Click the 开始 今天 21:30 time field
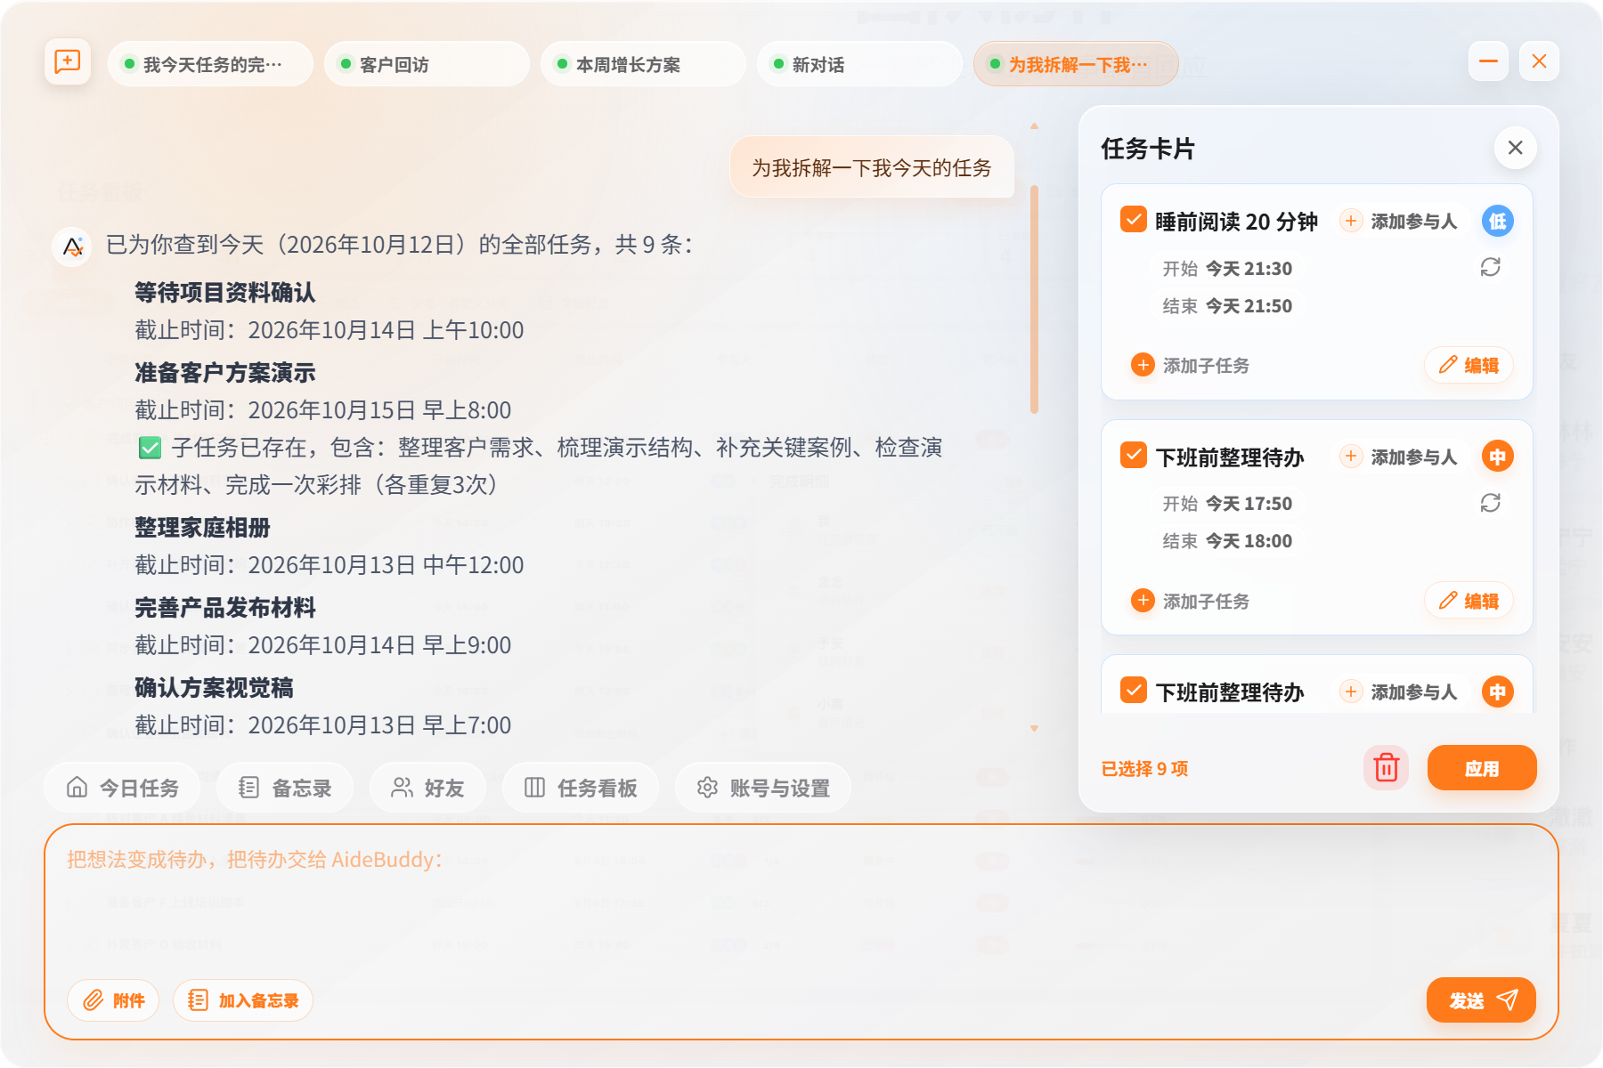Viewport: 1603px width, 1068px height. coord(1227,268)
